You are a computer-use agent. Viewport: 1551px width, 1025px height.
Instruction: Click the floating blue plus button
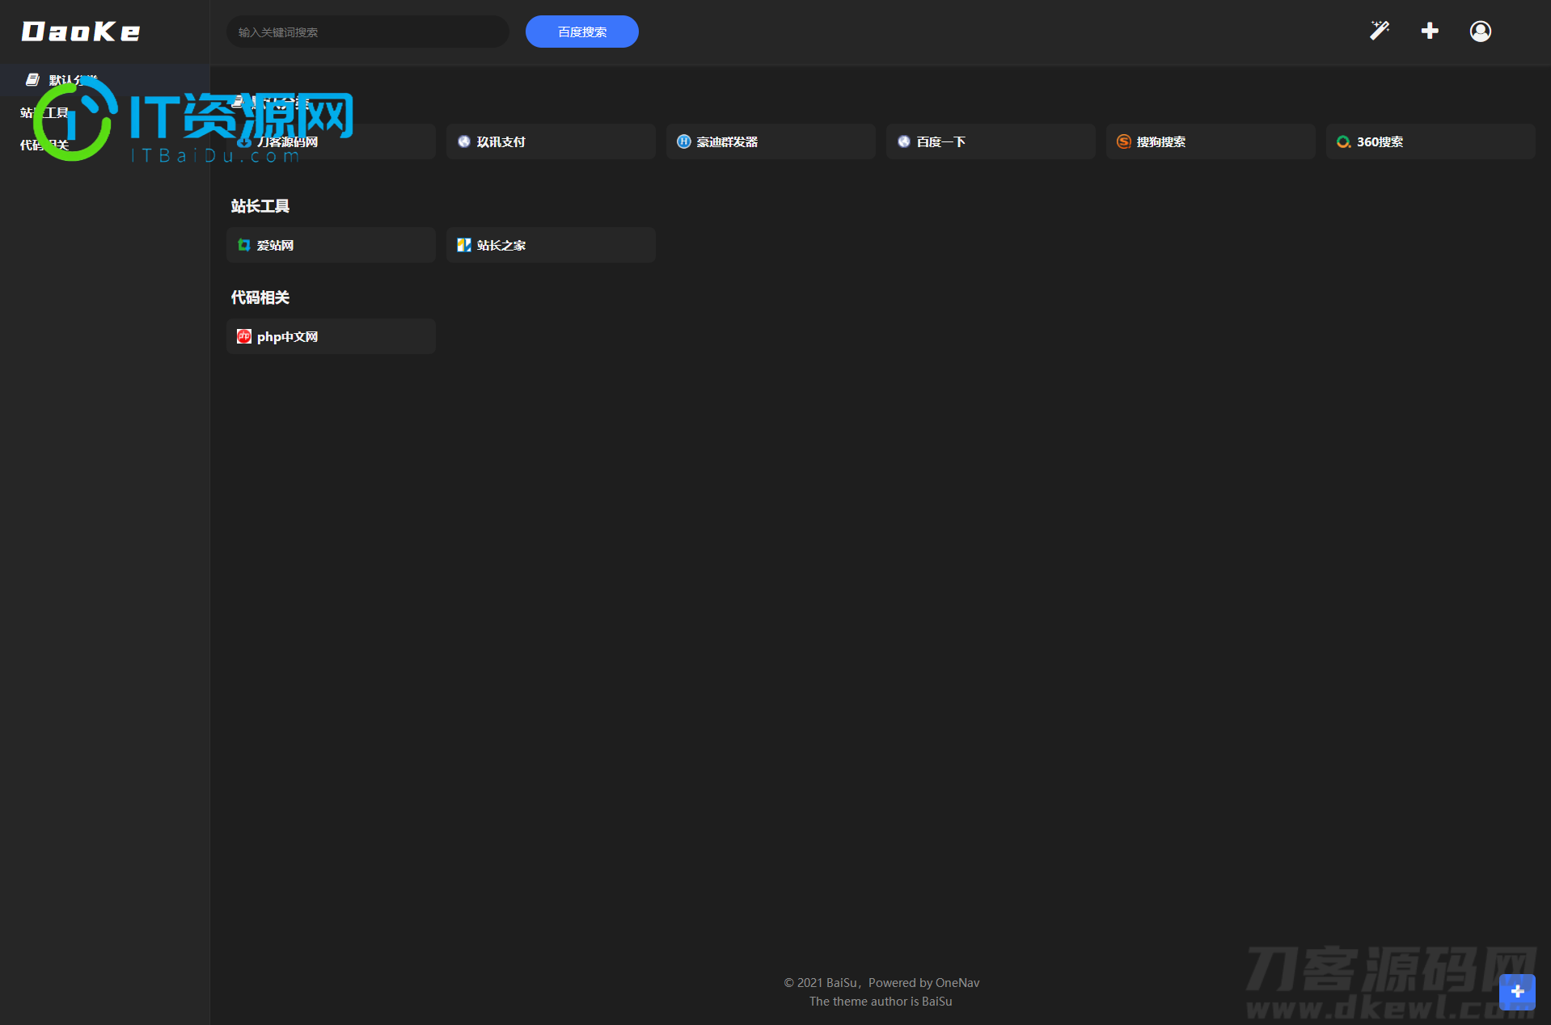1517,992
